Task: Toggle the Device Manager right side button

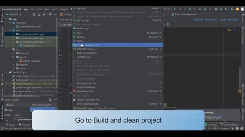Action: tap(243, 35)
